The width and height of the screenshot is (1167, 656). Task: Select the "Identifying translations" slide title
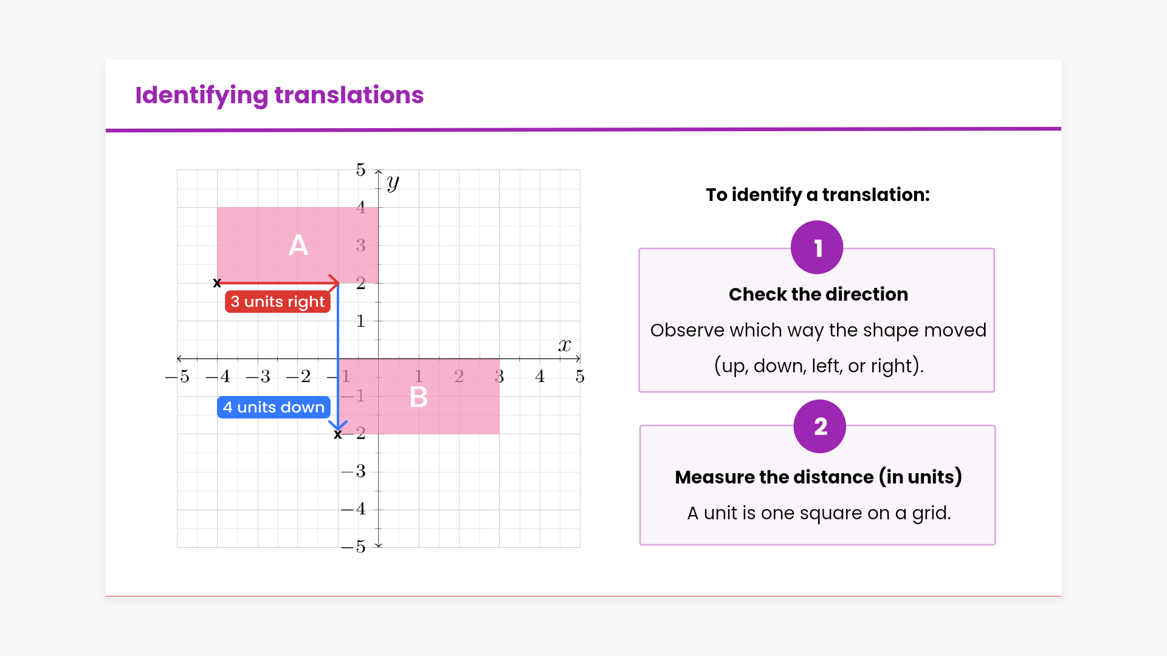pos(279,95)
